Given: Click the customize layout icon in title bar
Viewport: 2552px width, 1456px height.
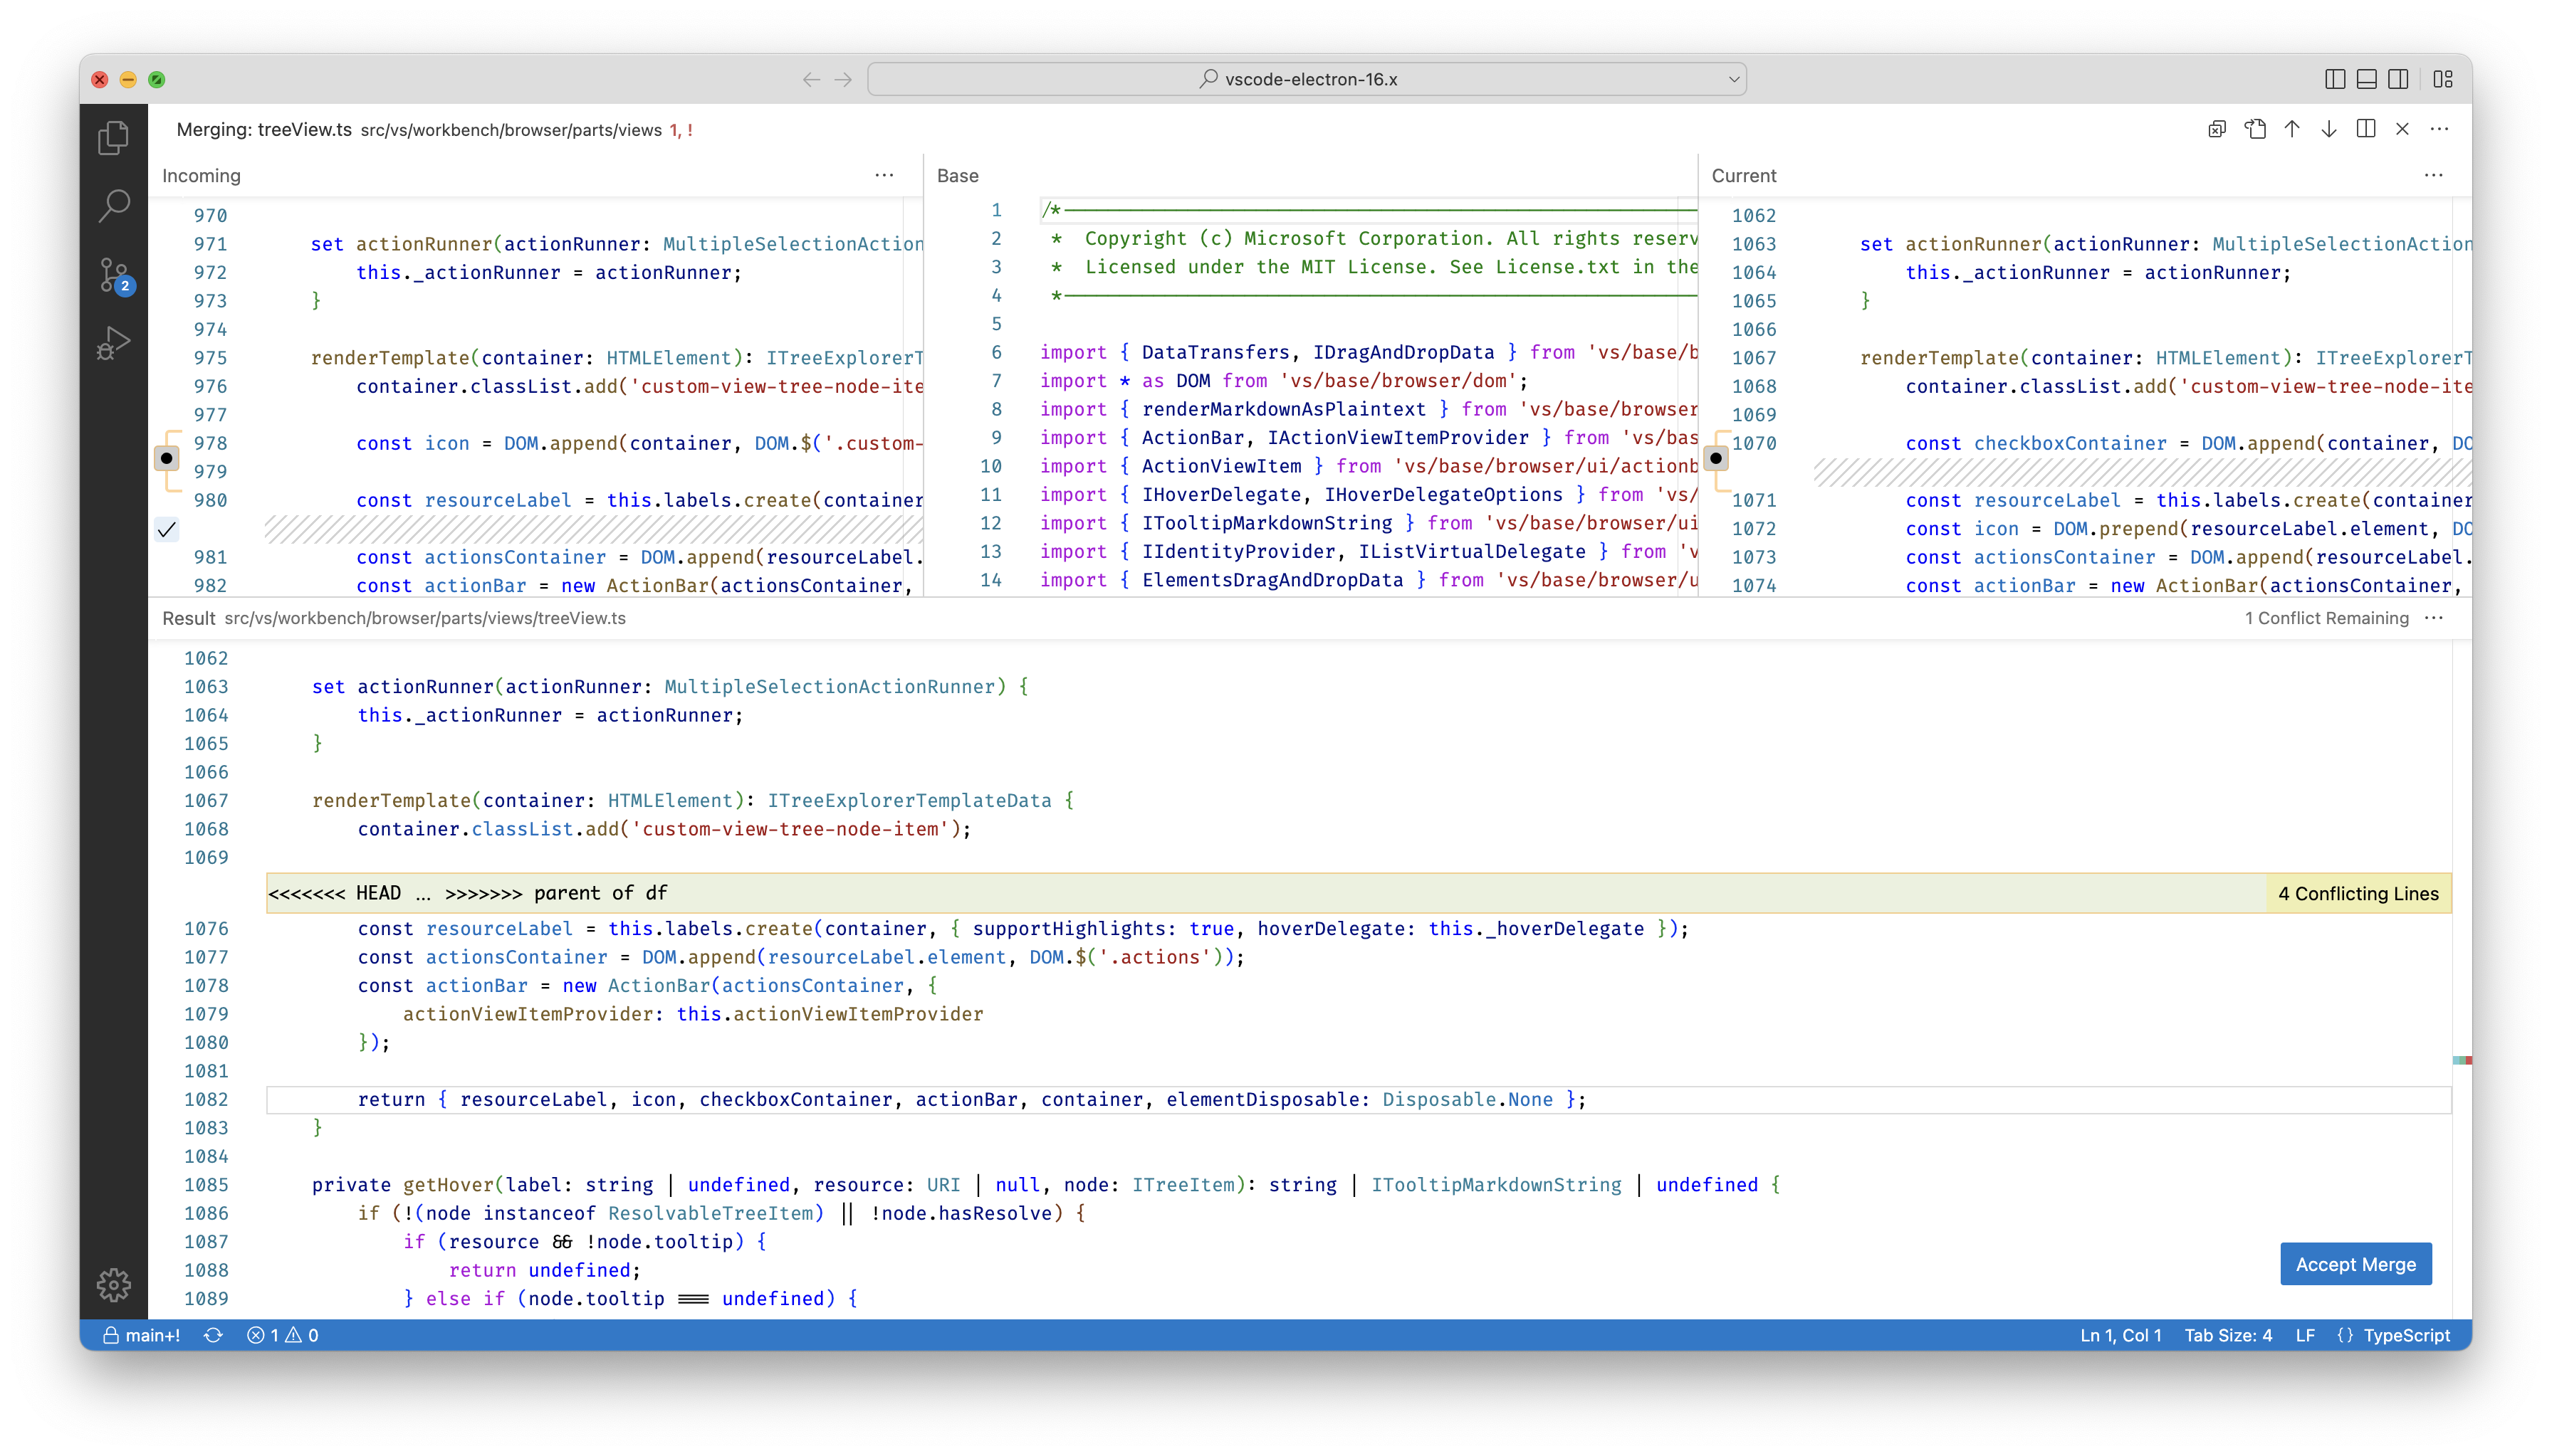Looking at the screenshot, I should click(2443, 79).
